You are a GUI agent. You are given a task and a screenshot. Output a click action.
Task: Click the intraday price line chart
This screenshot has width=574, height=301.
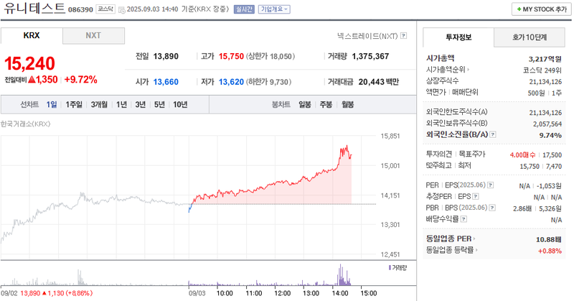[189, 195]
